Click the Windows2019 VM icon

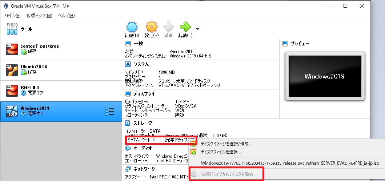(x=12, y=112)
